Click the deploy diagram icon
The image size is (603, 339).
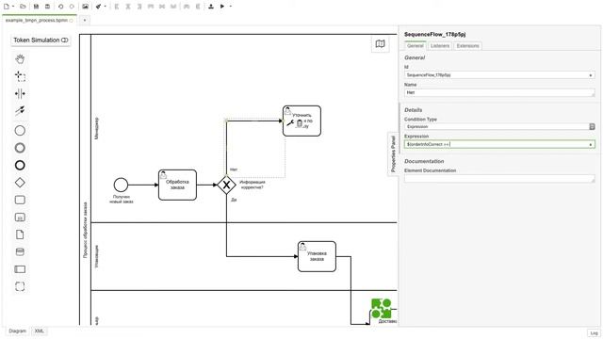click(211, 7)
